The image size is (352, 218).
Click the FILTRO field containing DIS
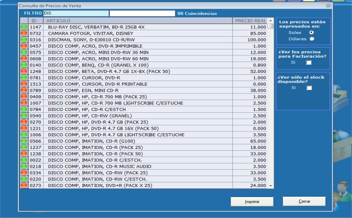click(74, 14)
